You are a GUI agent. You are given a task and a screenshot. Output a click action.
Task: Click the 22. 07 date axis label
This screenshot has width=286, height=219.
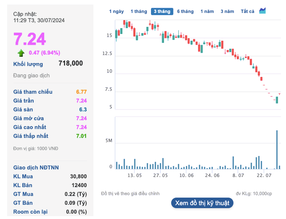coord(264,176)
